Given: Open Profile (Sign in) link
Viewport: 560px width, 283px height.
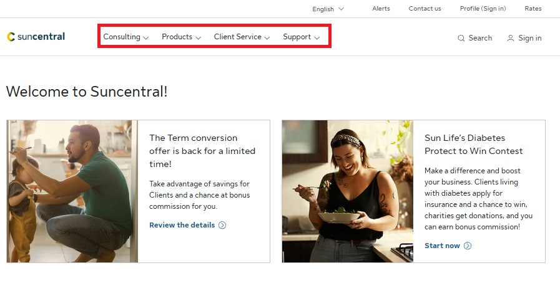Looking at the screenshot, I should point(483,9).
